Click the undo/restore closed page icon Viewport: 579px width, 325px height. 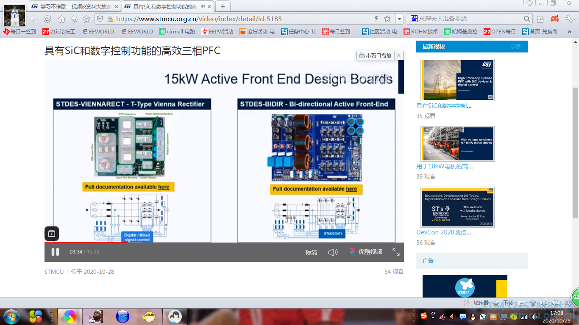[x=74, y=19]
